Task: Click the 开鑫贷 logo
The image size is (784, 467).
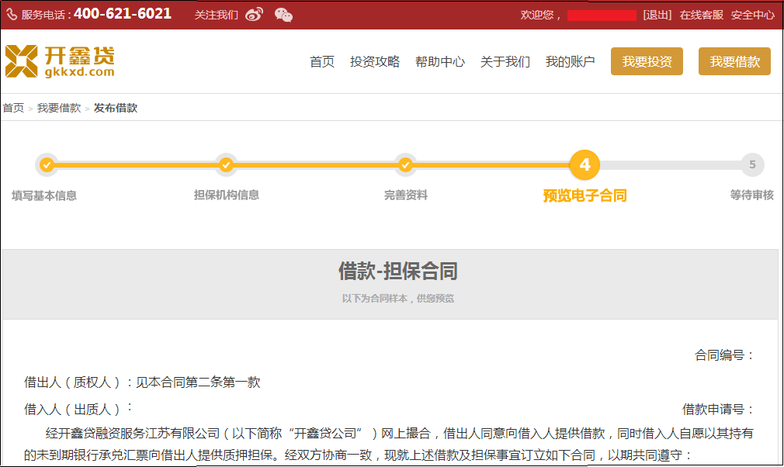Action: (x=60, y=61)
